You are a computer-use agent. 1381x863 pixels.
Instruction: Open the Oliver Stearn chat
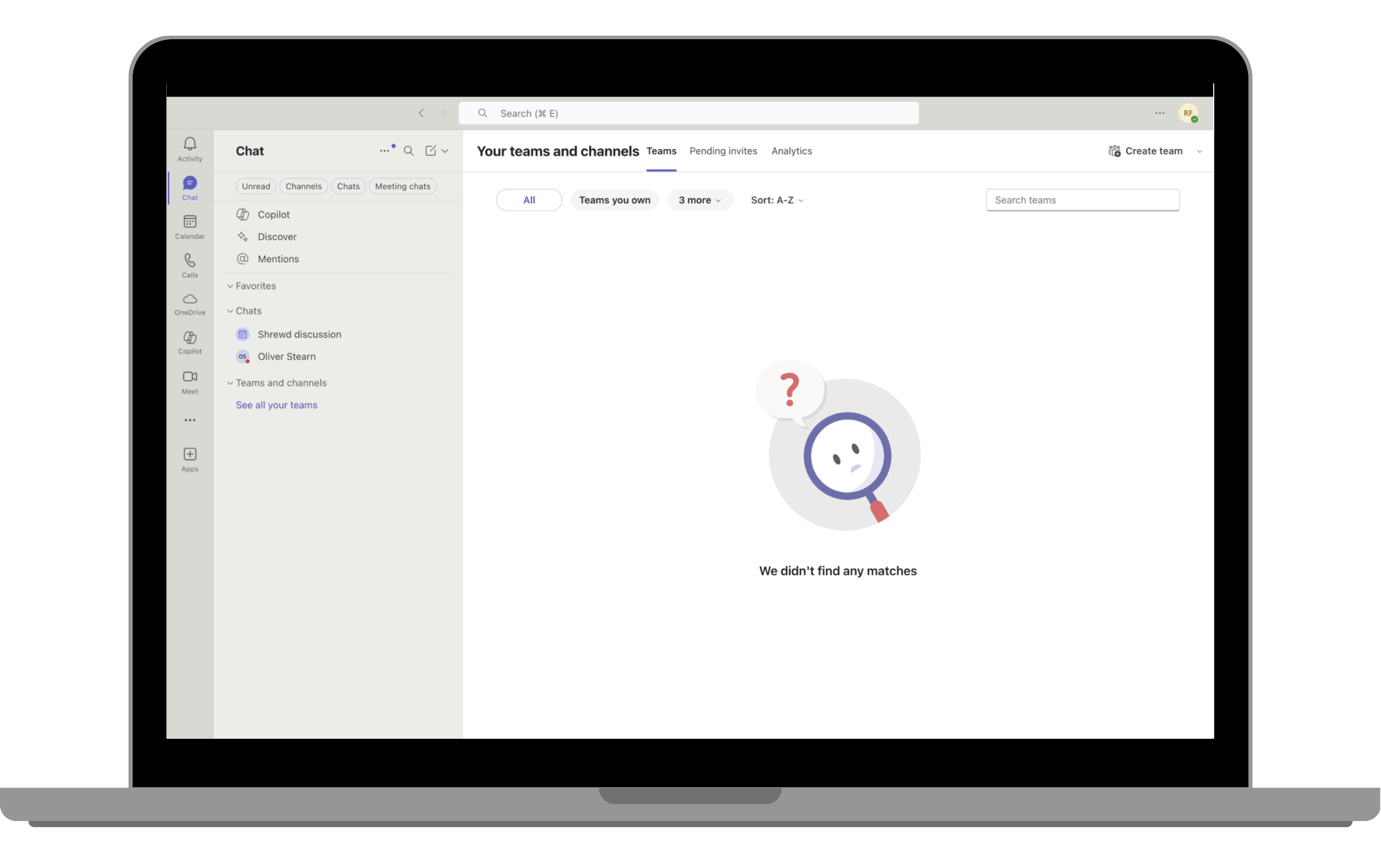[286, 356]
